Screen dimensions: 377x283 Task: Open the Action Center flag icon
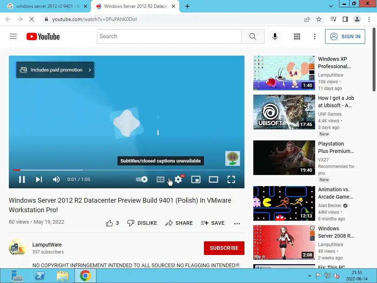318,276
